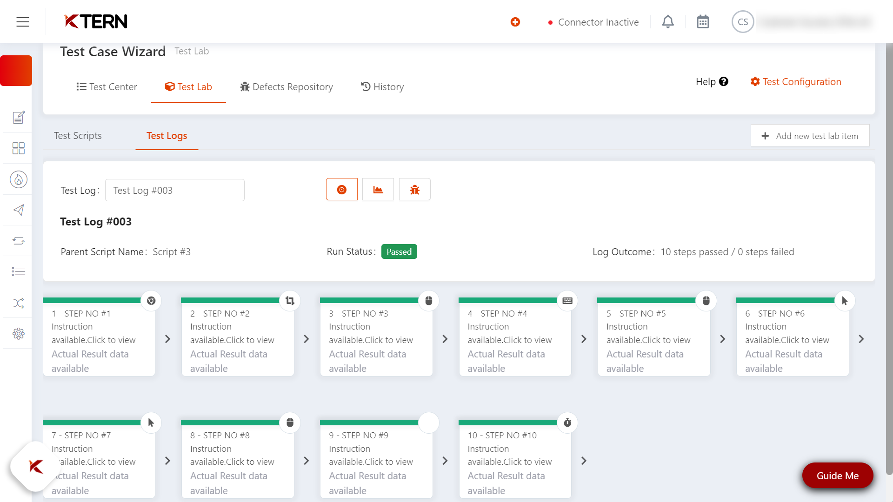Open the hamburger menu
893x502 pixels.
[x=23, y=22]
